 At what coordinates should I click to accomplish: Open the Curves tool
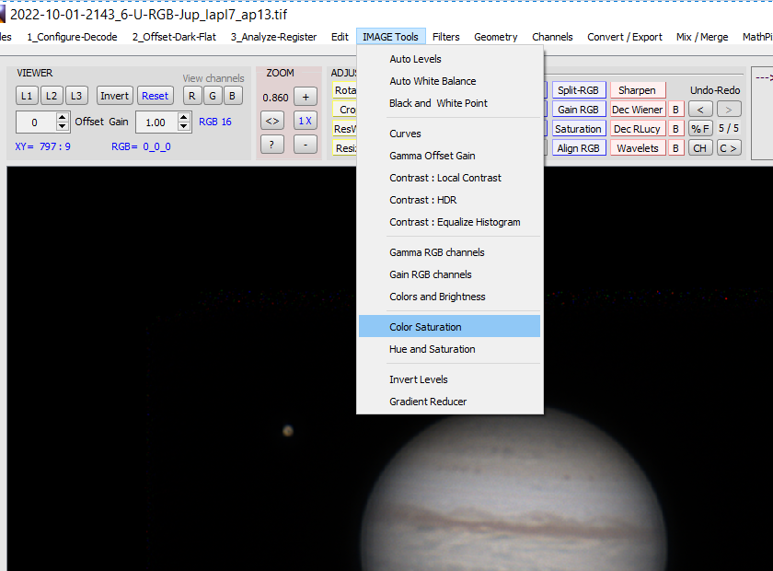click(x=449, y=134)
